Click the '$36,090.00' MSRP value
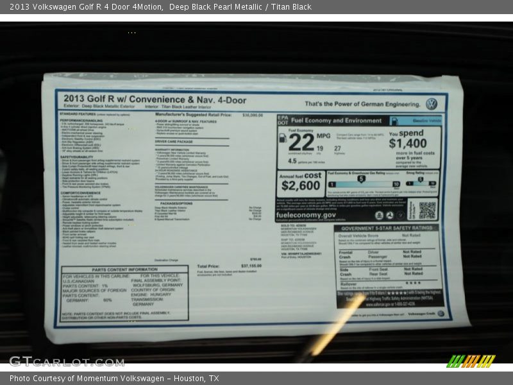The height and width of the screenshot is (385, 513). tap(253, 116)
